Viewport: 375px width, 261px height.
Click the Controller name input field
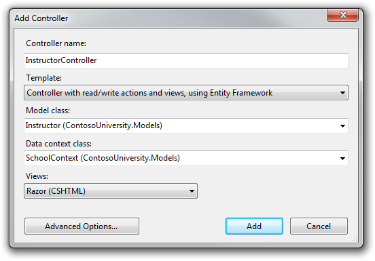pos(186,60)
